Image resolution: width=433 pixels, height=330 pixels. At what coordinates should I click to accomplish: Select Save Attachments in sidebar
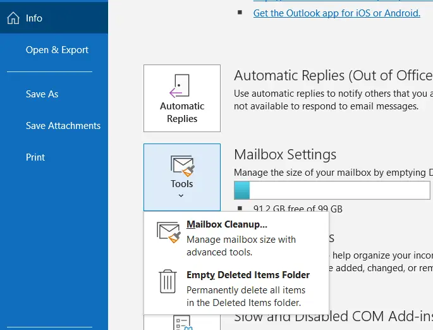(63, 126)
